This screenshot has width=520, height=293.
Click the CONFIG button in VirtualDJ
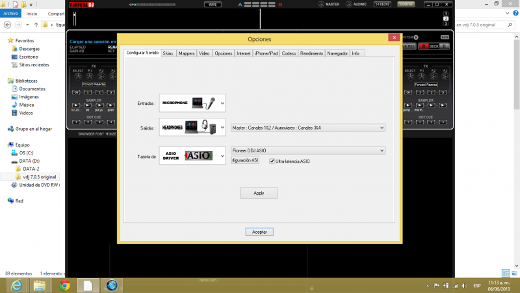point(406,5)
